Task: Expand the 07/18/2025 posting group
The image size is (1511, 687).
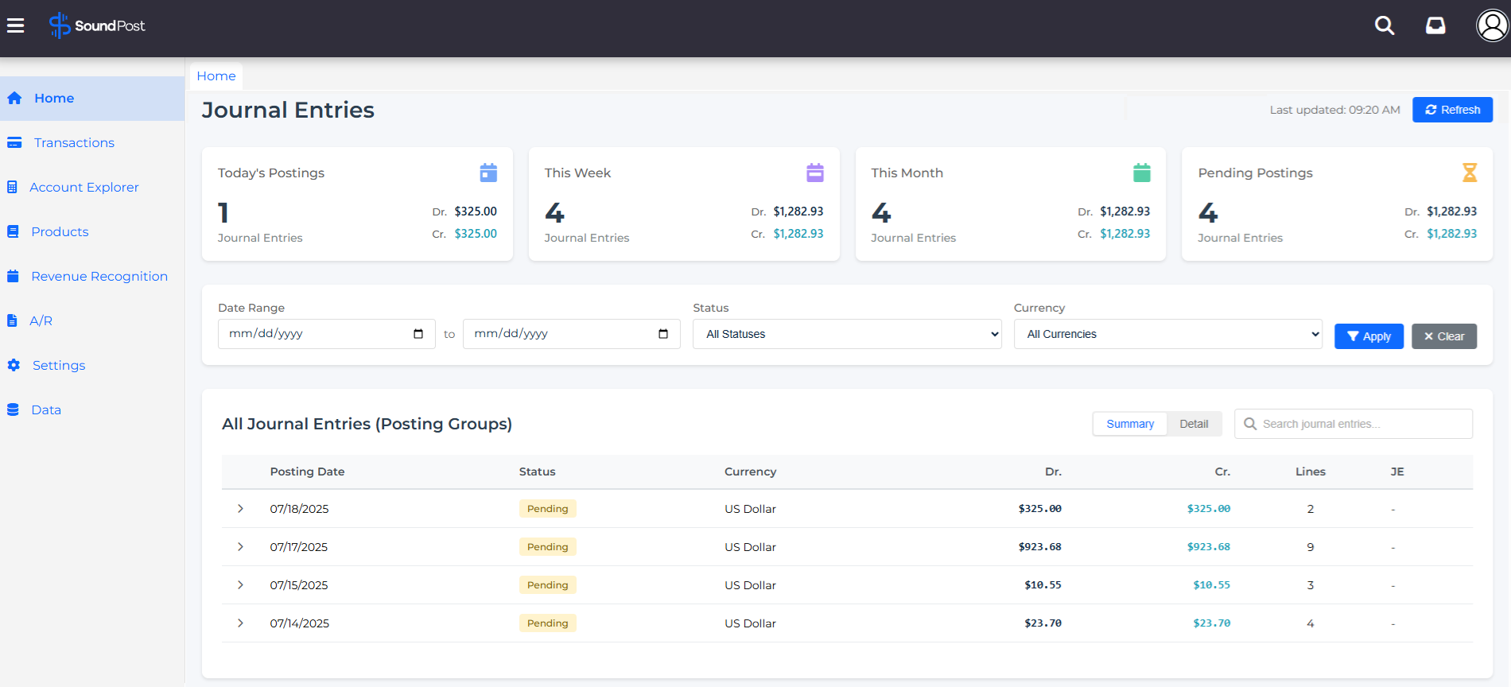Action: pyautogui.click(x=240, y=509)
